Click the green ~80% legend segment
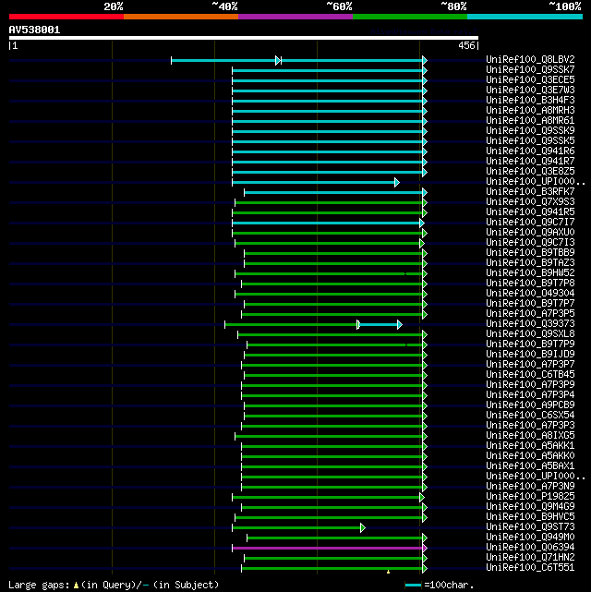This screenshot has height=592, width=591. point(410,17)
